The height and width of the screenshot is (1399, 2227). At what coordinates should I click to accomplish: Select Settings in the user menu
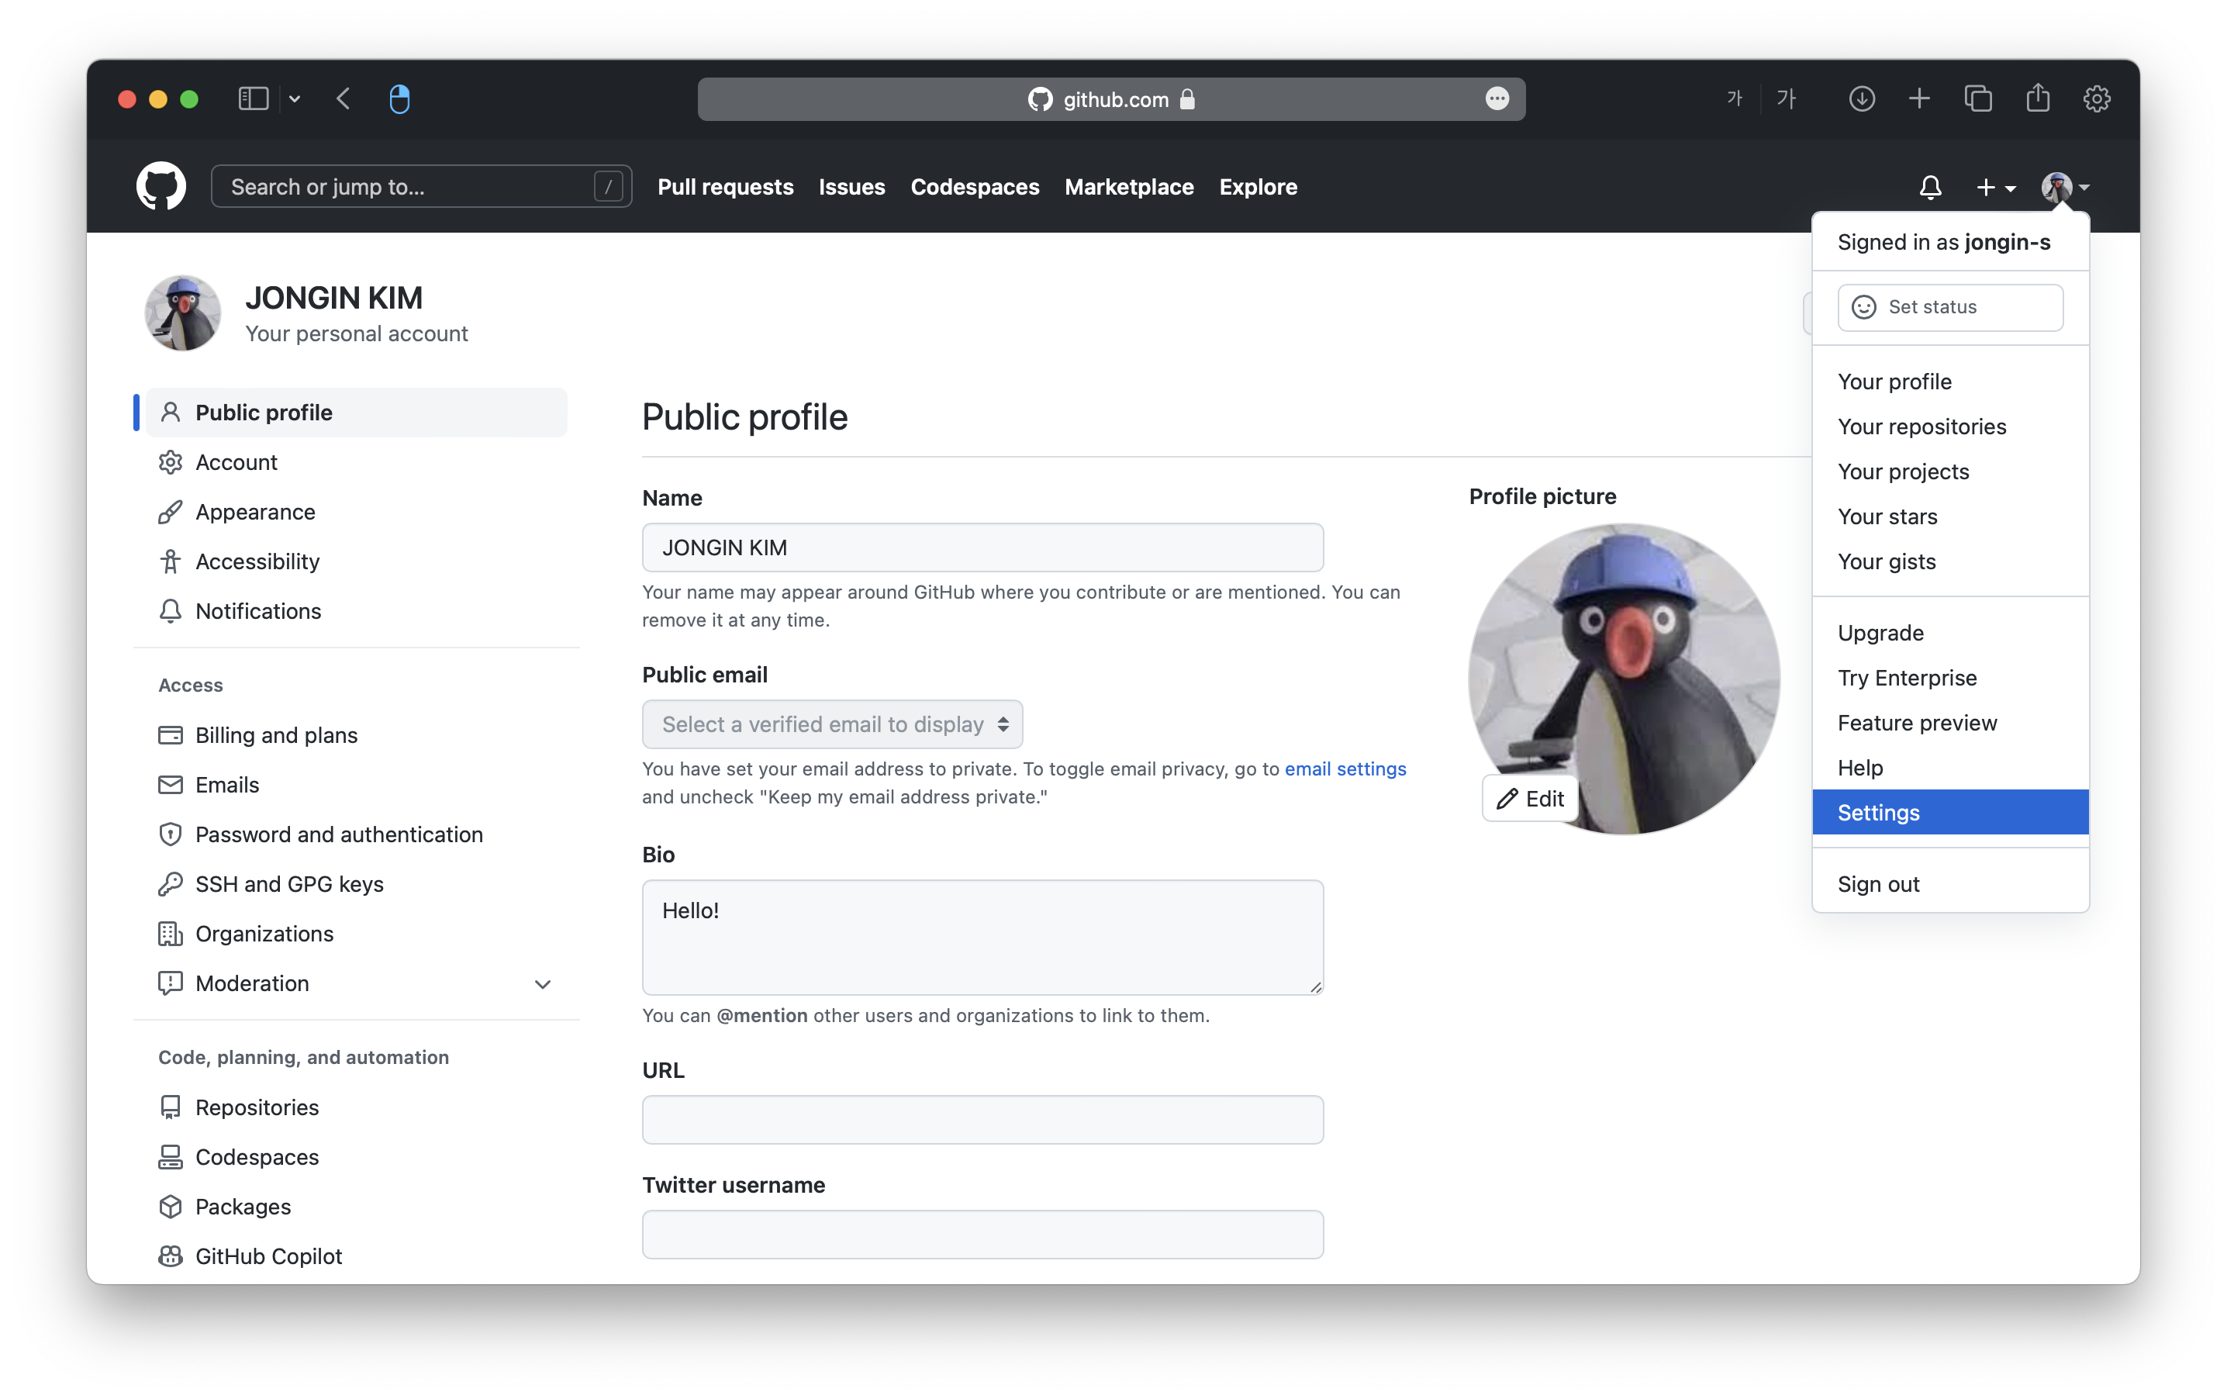1877,812
